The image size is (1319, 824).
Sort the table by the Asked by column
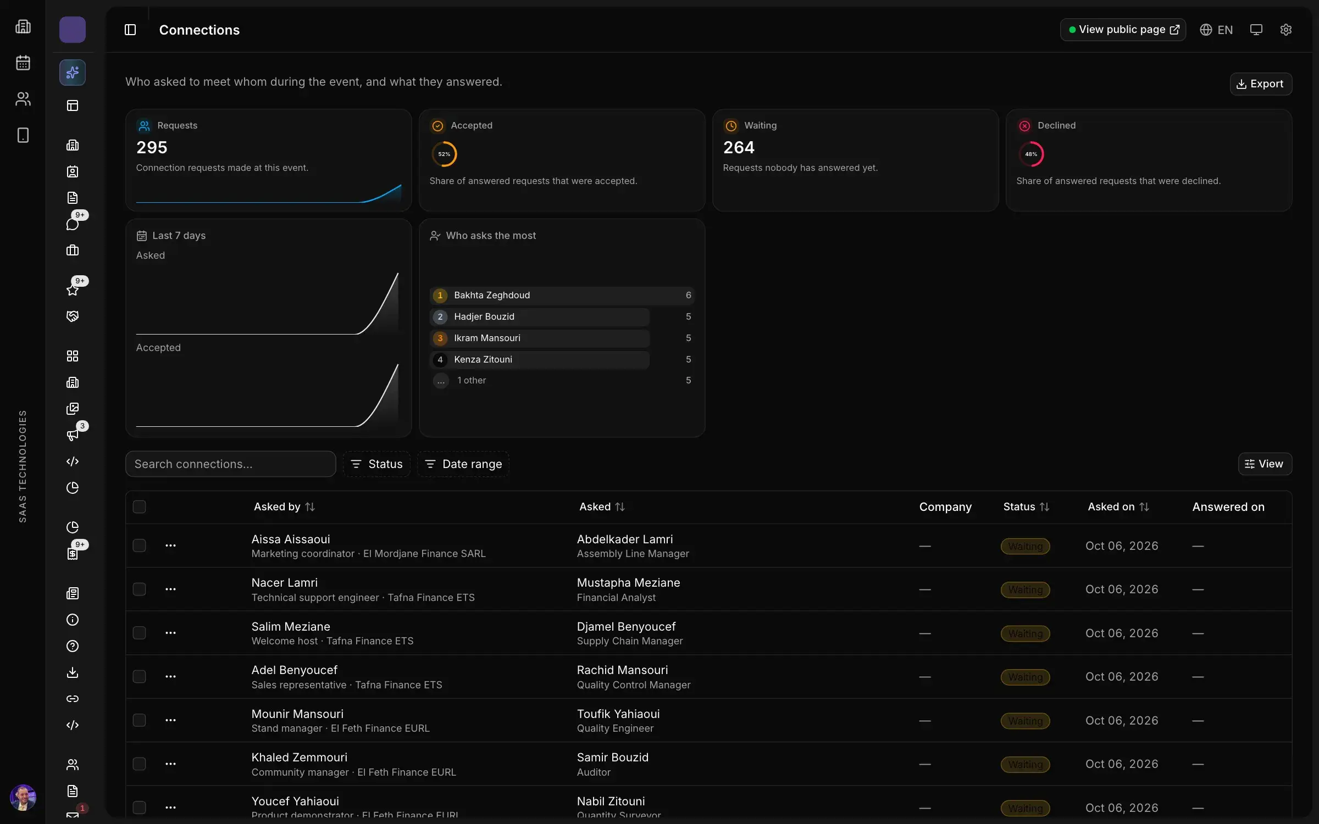click(x=284, y=506)
